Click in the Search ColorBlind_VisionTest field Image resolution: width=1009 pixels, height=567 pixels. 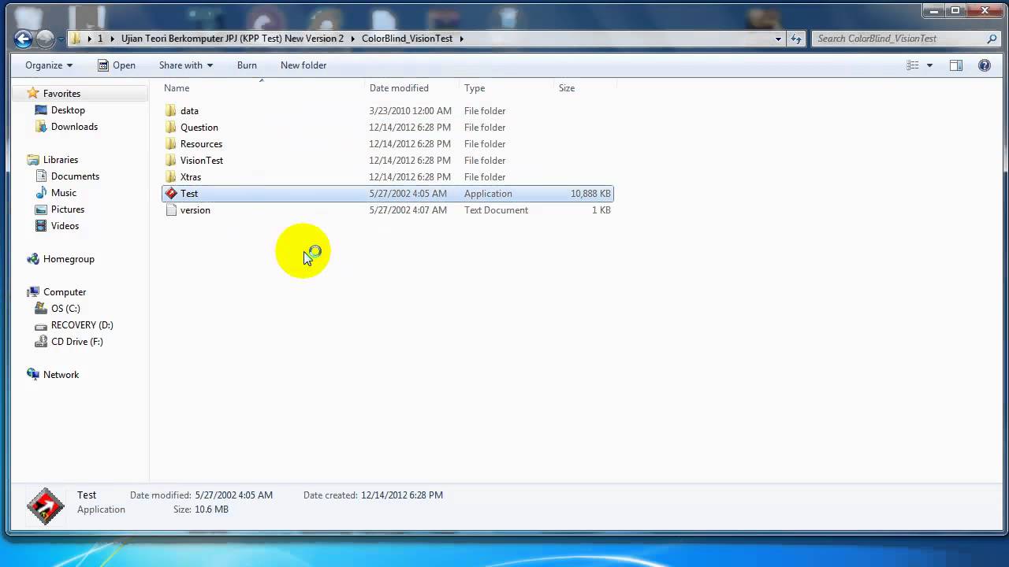[x=899, y=39]
